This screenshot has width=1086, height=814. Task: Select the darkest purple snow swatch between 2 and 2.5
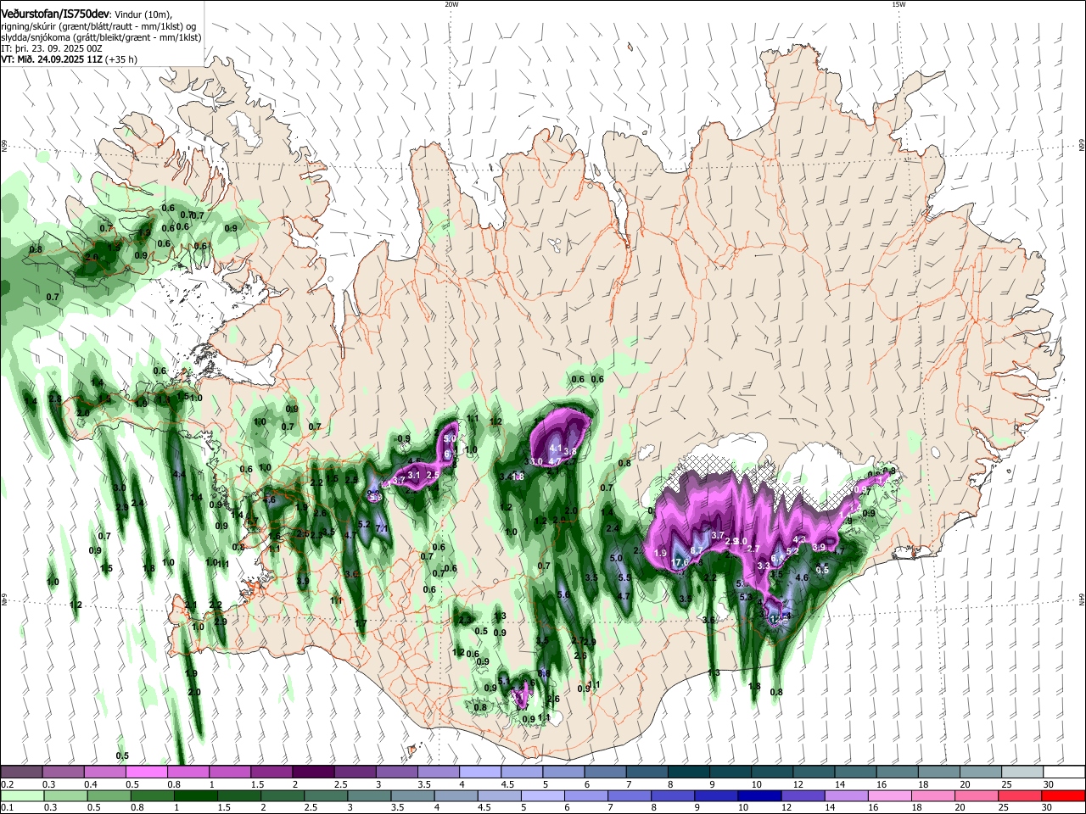(312, 772)
